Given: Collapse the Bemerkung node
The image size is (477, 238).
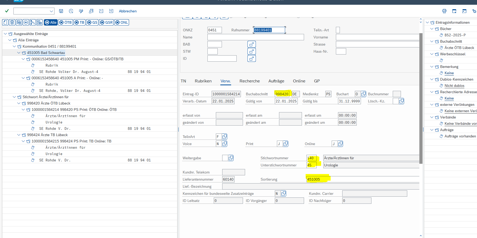Looking at the screenshot, I should click(432, 67).
